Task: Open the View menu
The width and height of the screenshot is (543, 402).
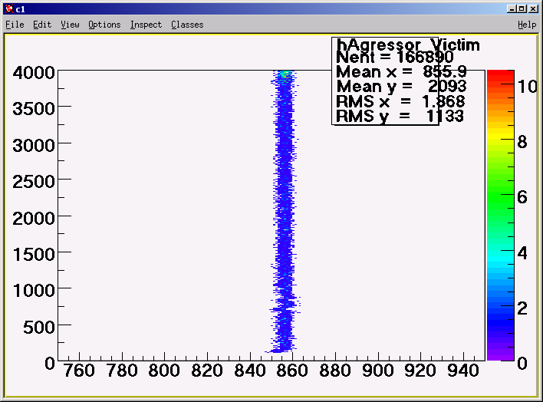Action: (70, 25)
